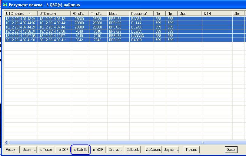Click the Добавить button
Screen dimensions: 246x156
click(153, 150)
